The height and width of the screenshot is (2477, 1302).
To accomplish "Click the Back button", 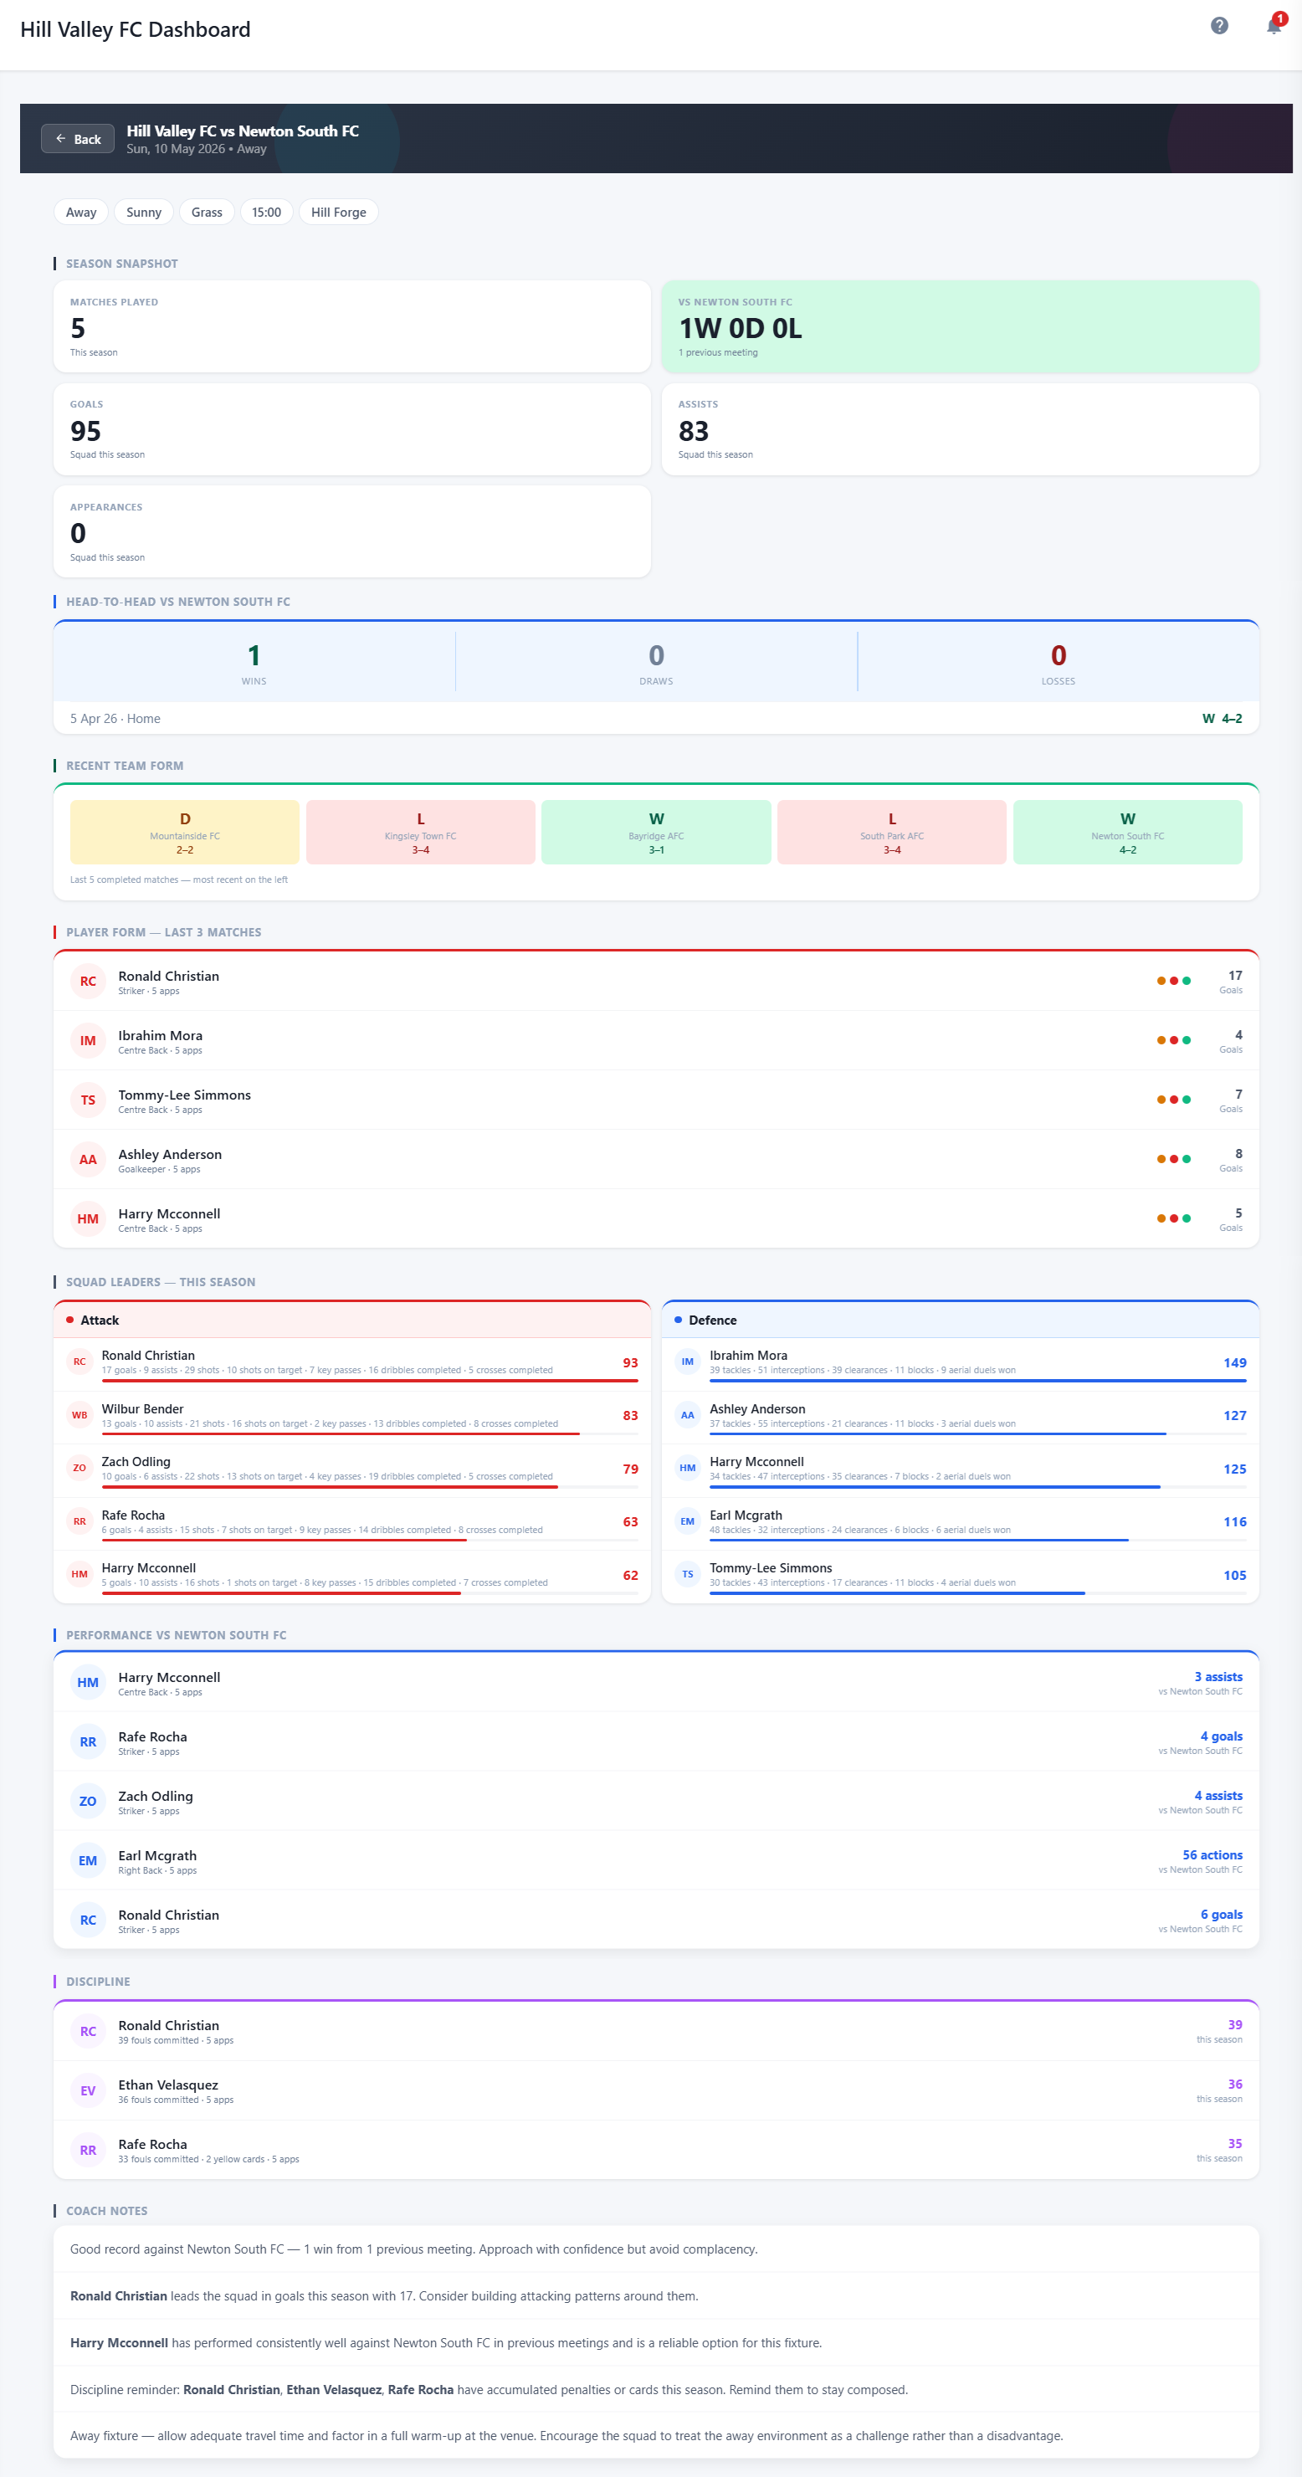I will 78,138.
